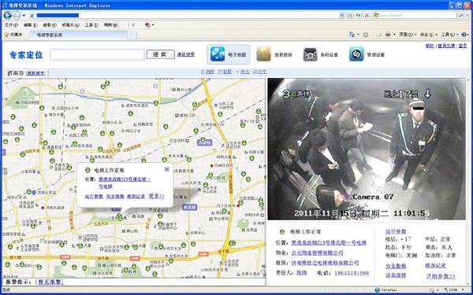Click the IE home icon in command bar
The image size is (473, 295).
point(352,35)
